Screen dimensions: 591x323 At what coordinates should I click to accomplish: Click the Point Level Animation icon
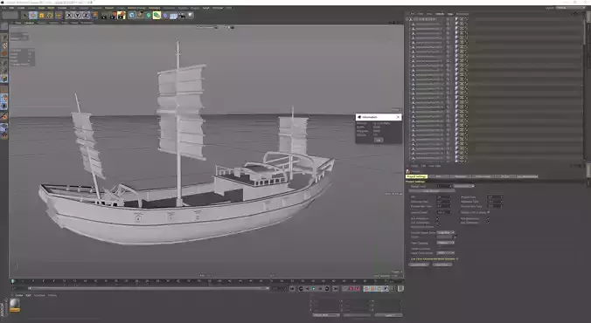(393, 289)
